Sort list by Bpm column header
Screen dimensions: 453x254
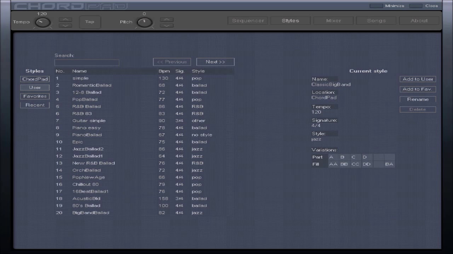tap(164, 71)
